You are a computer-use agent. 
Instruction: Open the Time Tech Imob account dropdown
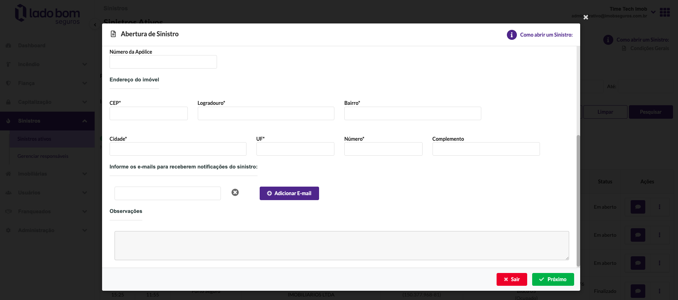coord(653,12)
